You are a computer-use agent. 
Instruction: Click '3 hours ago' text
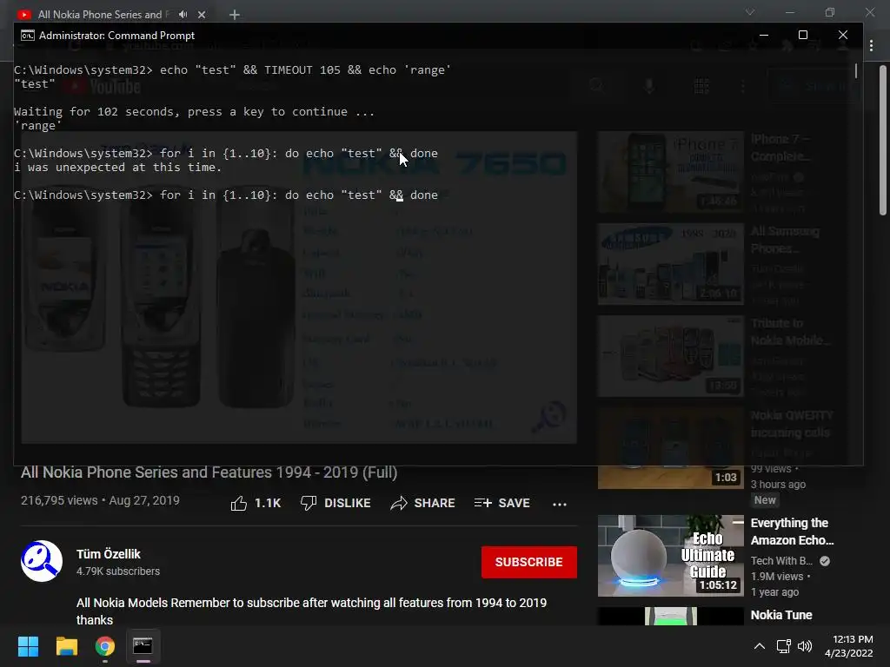[x=778, y=485]
